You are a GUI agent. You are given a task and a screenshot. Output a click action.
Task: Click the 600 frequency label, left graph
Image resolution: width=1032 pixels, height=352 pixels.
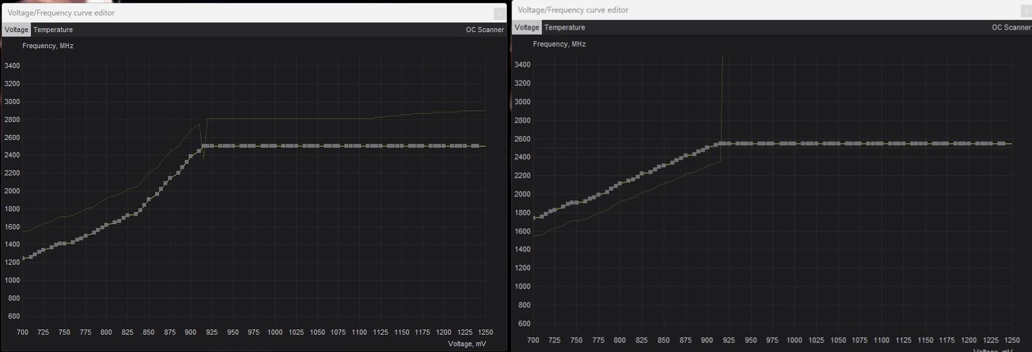[x=14, y=316]
